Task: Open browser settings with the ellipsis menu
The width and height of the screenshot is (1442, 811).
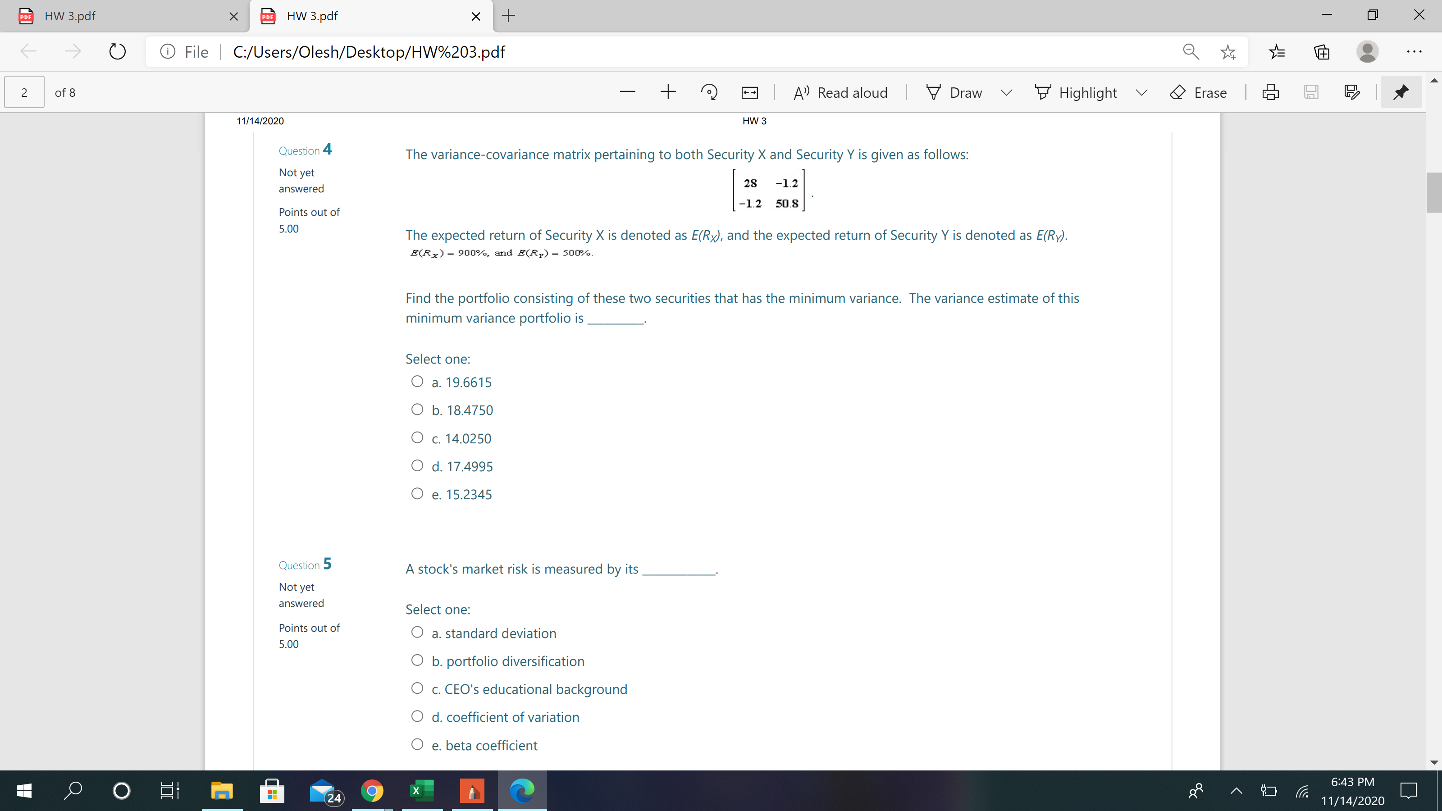Action: tap(1415, 51)
